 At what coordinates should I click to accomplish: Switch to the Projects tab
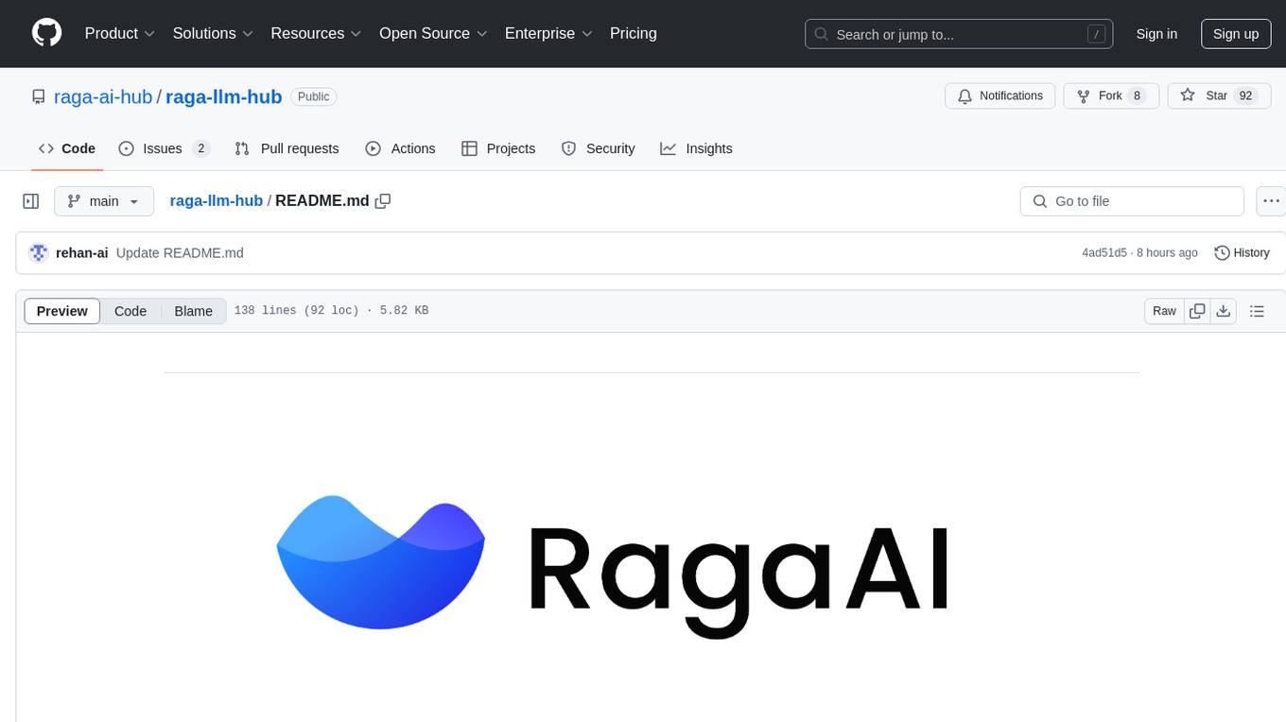[498, 148]
